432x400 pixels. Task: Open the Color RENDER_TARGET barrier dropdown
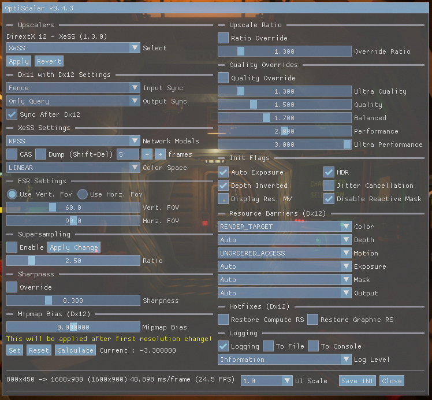click(285, 227)
